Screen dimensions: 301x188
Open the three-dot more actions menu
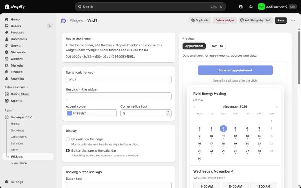293,20
